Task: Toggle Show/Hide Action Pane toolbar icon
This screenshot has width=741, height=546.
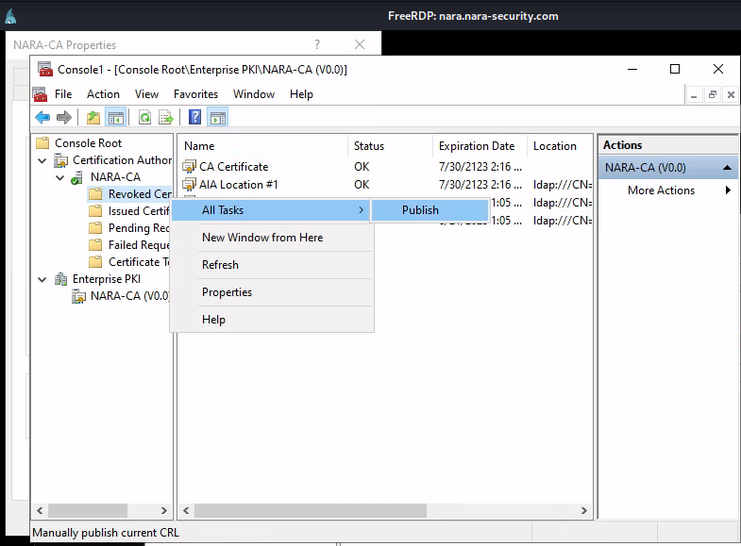Action: 218,118
